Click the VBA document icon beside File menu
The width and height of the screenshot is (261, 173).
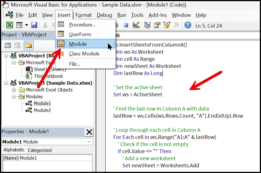[9, 15]
